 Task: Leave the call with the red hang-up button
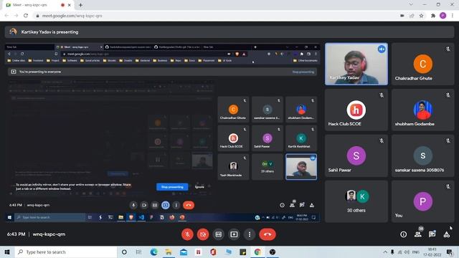pyautogui.click(x=268, y=234)
